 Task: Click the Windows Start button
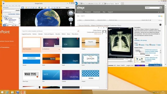[x=2, y=92]
